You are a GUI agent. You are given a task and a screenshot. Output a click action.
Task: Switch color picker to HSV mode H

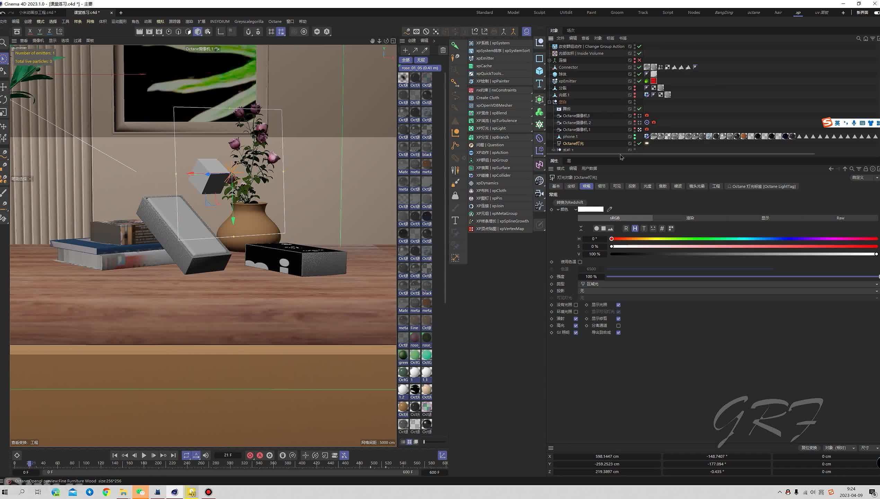coord(635,228)
